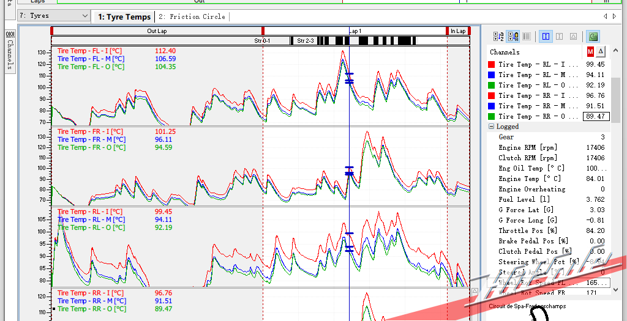The image size is (627, 321).
Task: Select 'Tire Temp - RL - O [°C]' graph legend
Action: (91, 227)
